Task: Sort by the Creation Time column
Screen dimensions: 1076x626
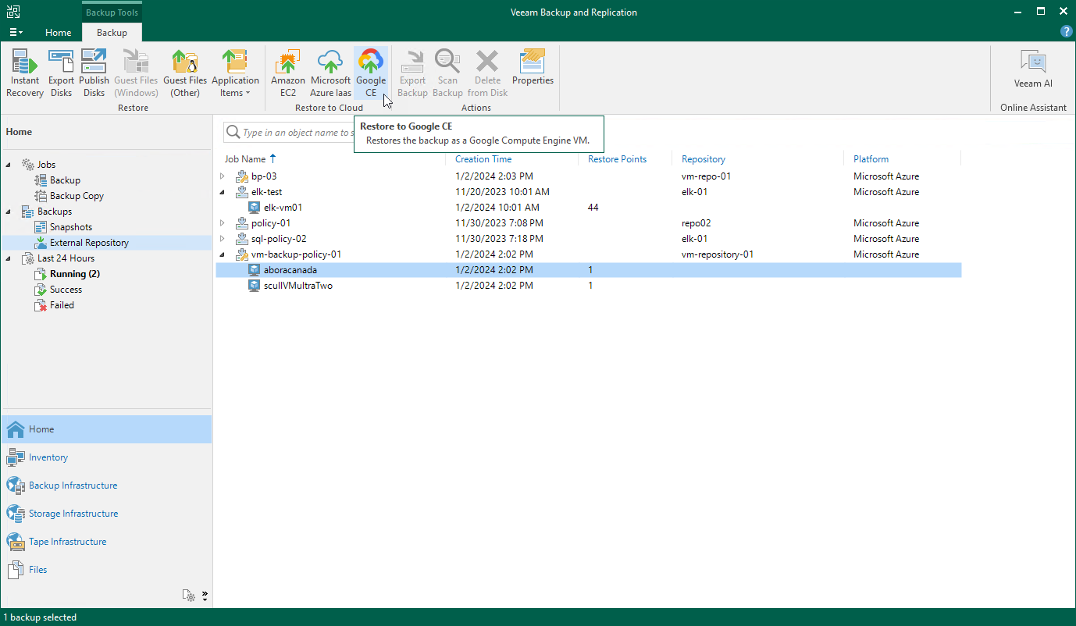Action: click(x=483, y=159)
